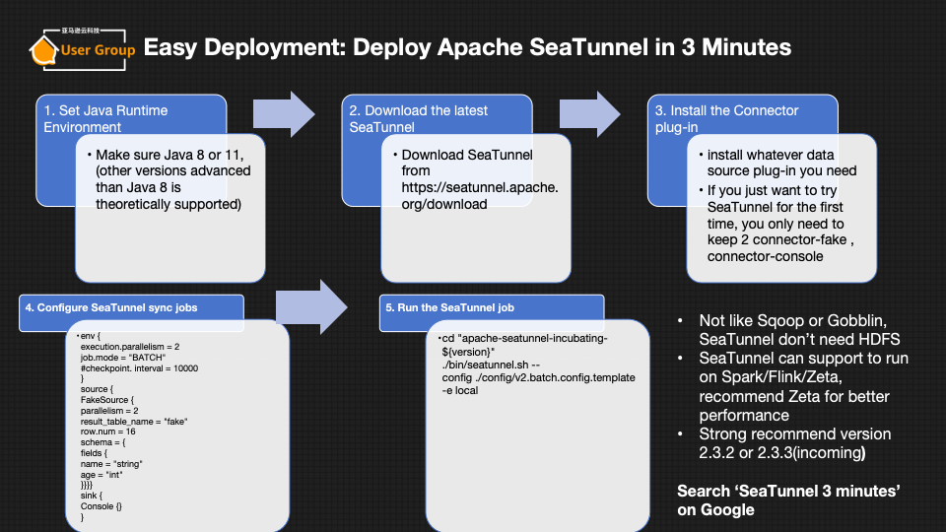Image resolution: width=946 pixels, height=532 pixels.
Task: Click the 'cd "apache-seatunnel-incubating-' command line
Action: click(x=524, y=338)
